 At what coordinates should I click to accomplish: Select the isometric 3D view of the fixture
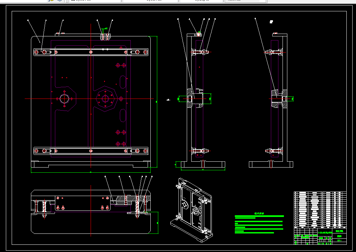click(x=192, y=210)
